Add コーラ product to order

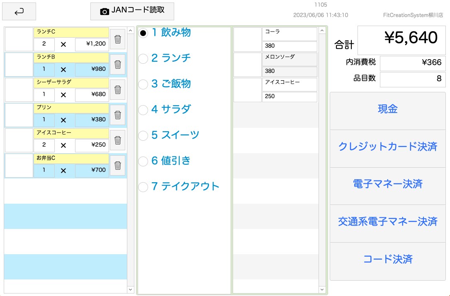289,34
